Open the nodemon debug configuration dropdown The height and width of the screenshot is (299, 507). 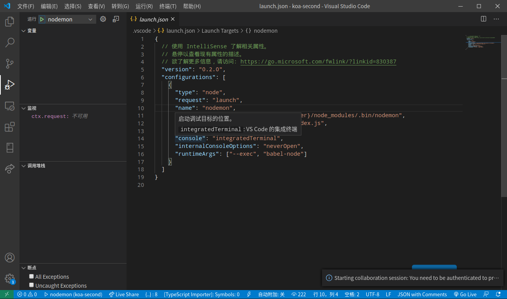(x=70, y=19)
